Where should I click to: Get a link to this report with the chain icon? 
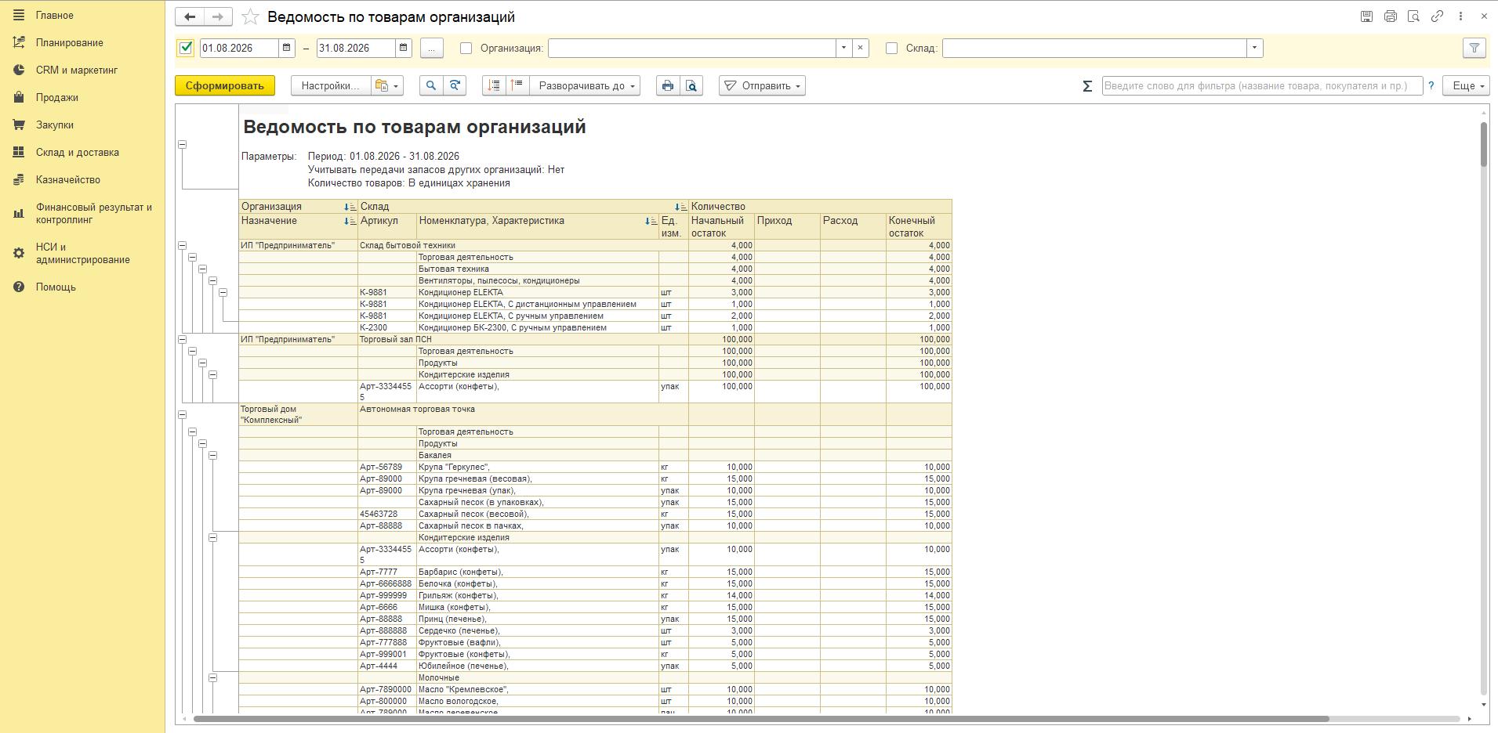click(1437, 16)
